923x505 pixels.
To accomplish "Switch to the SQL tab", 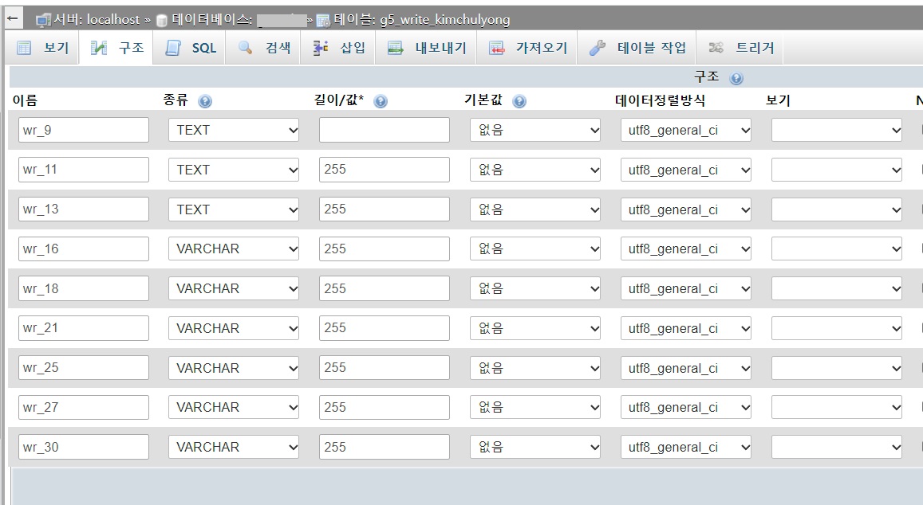I will [x=191, y=48].
